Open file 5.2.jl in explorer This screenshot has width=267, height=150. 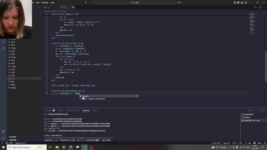pyautogui.click(x=24, y=51)
